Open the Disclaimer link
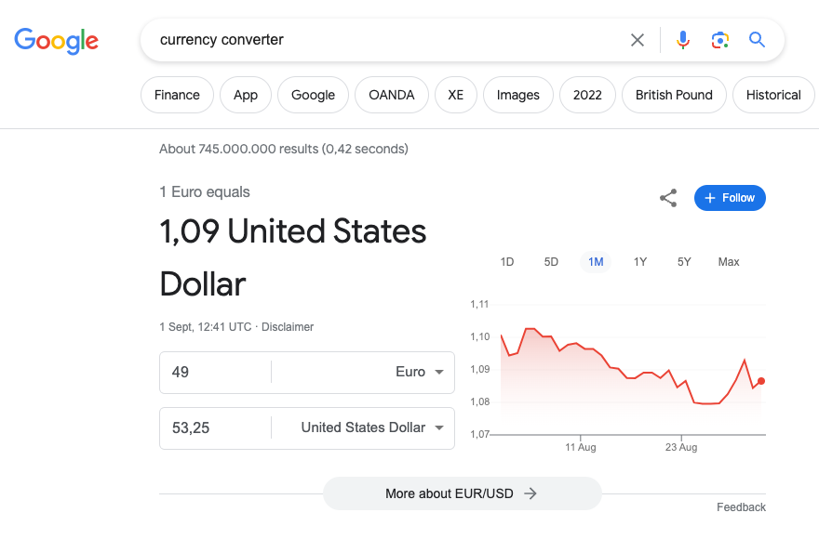 pos(288,327)
